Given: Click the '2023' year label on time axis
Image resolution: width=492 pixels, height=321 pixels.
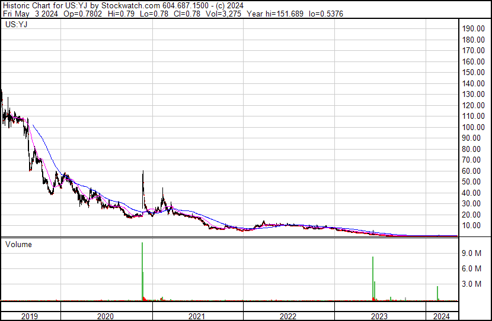Looking at the screenshot, I should pos(379,316).
